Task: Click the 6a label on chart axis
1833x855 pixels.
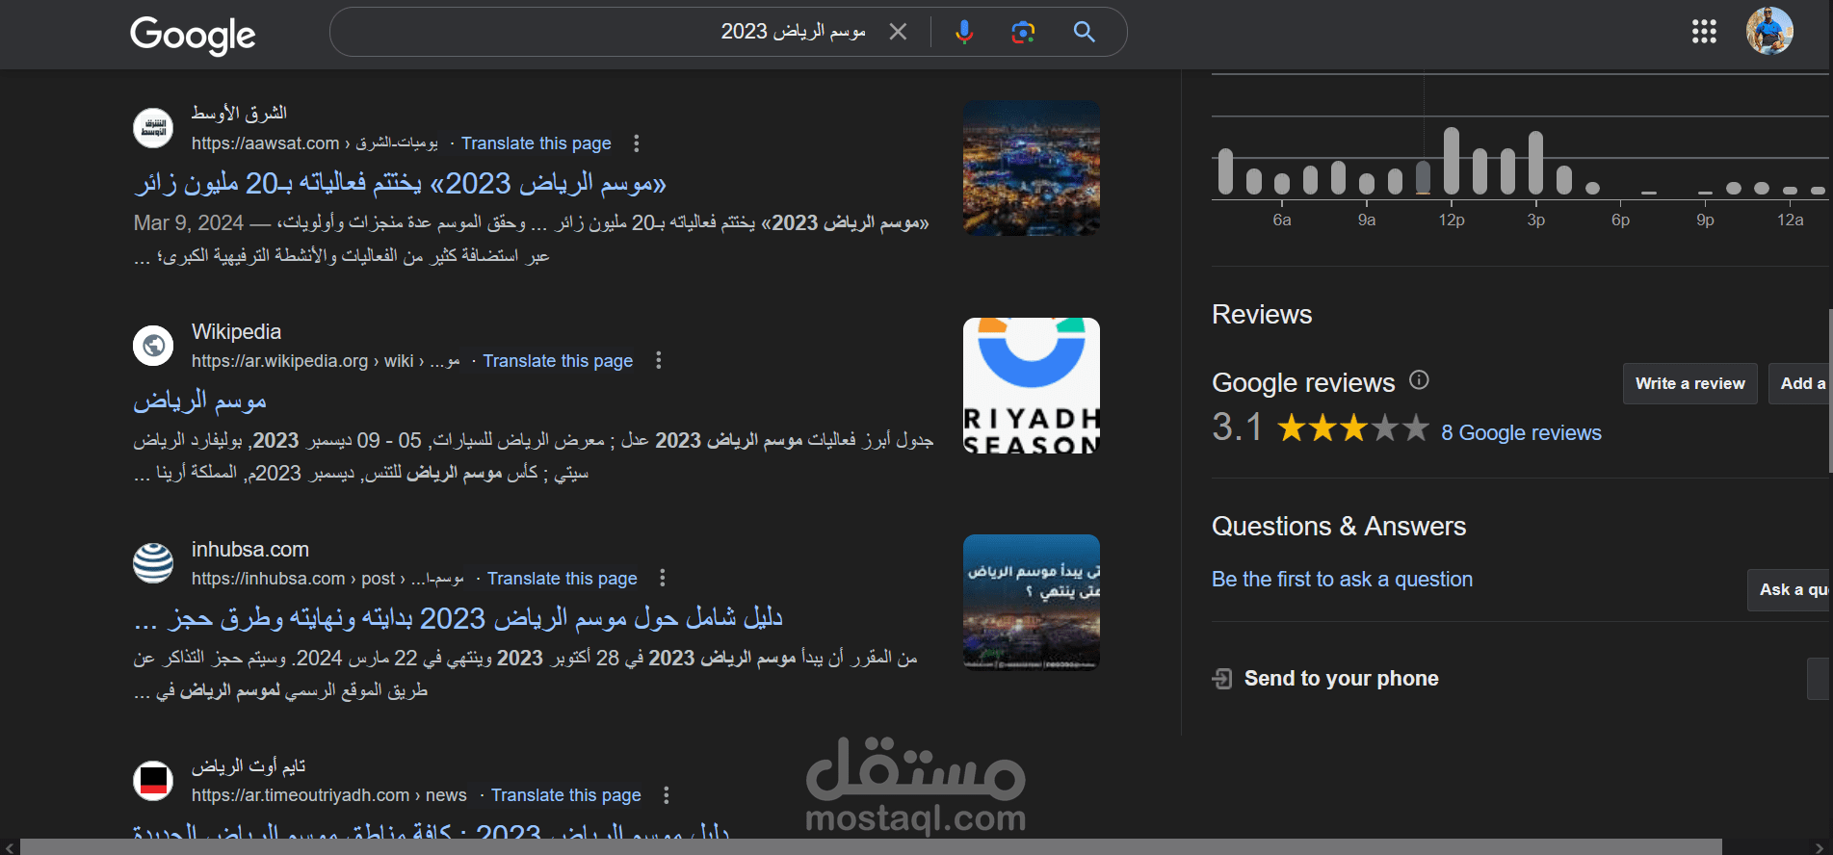Action: point(1282,220)
